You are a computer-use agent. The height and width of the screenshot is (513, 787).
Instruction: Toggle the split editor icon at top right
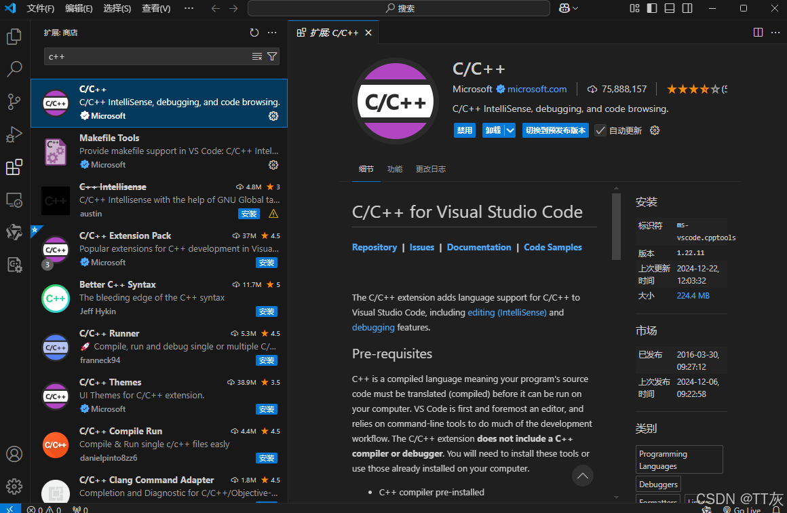click(758, 32)
